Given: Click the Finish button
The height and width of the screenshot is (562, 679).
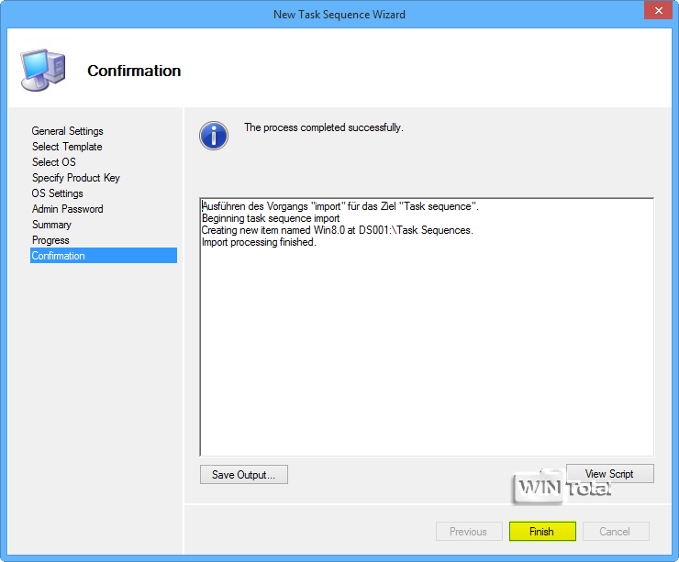Looking at the screenshot, I should point(542,531).
